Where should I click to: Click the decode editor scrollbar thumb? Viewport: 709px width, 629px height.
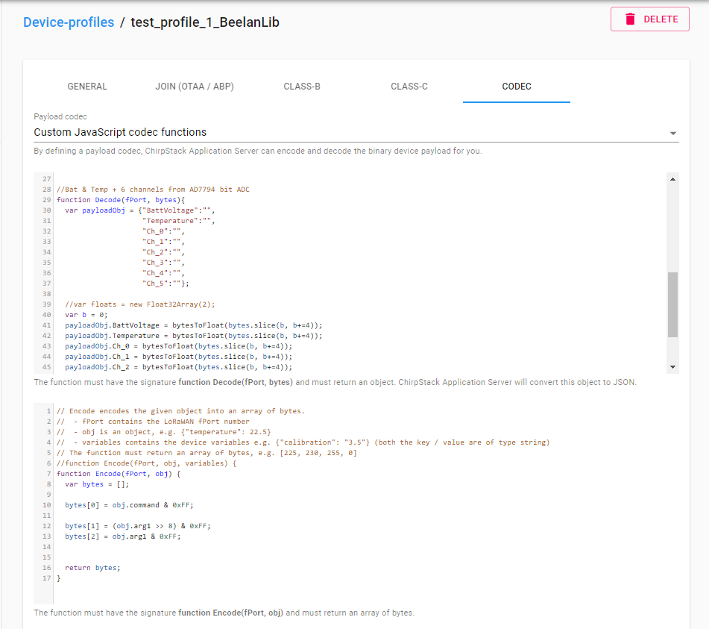coord(672,304)
